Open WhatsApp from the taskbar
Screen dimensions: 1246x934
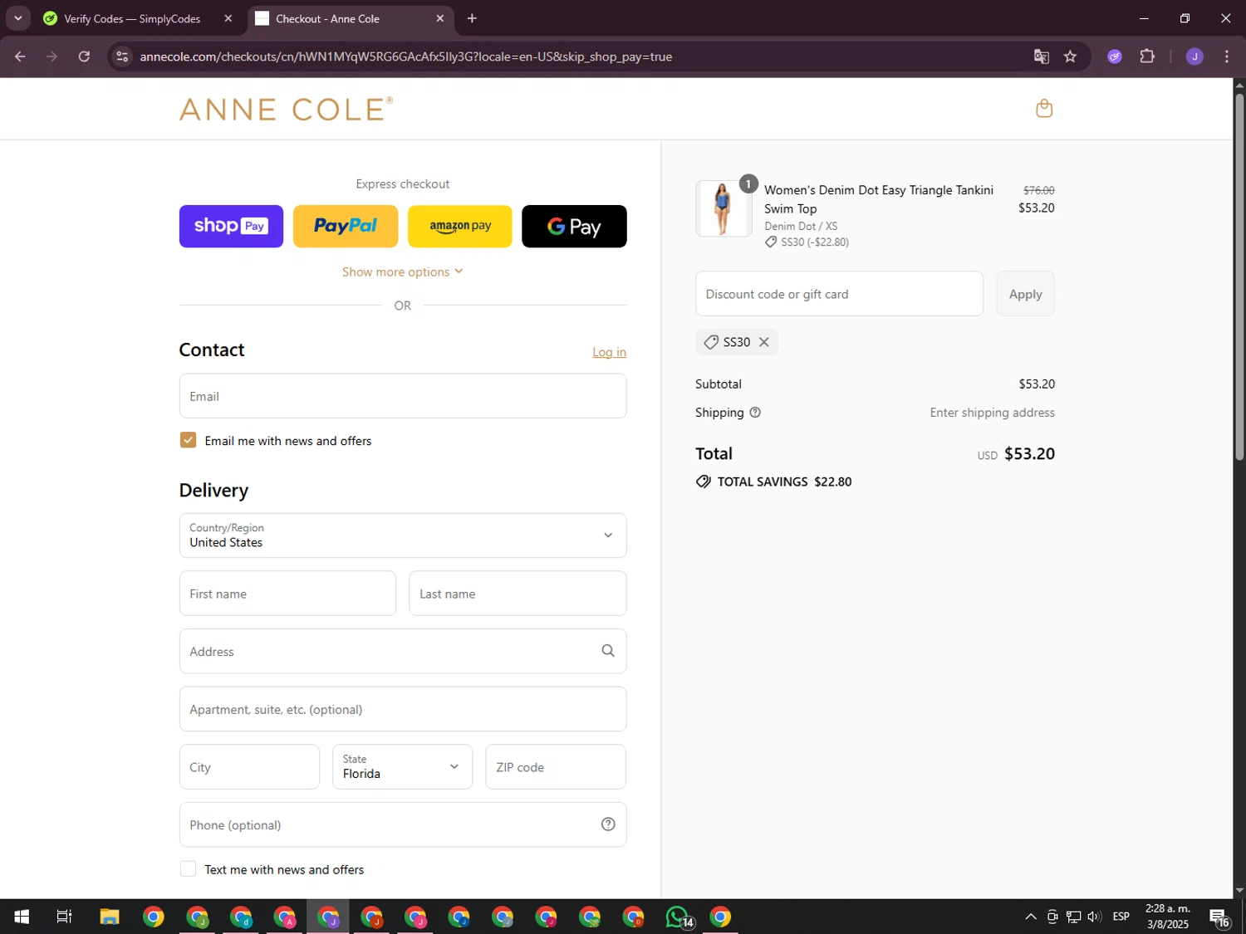(x=678, y=917)
